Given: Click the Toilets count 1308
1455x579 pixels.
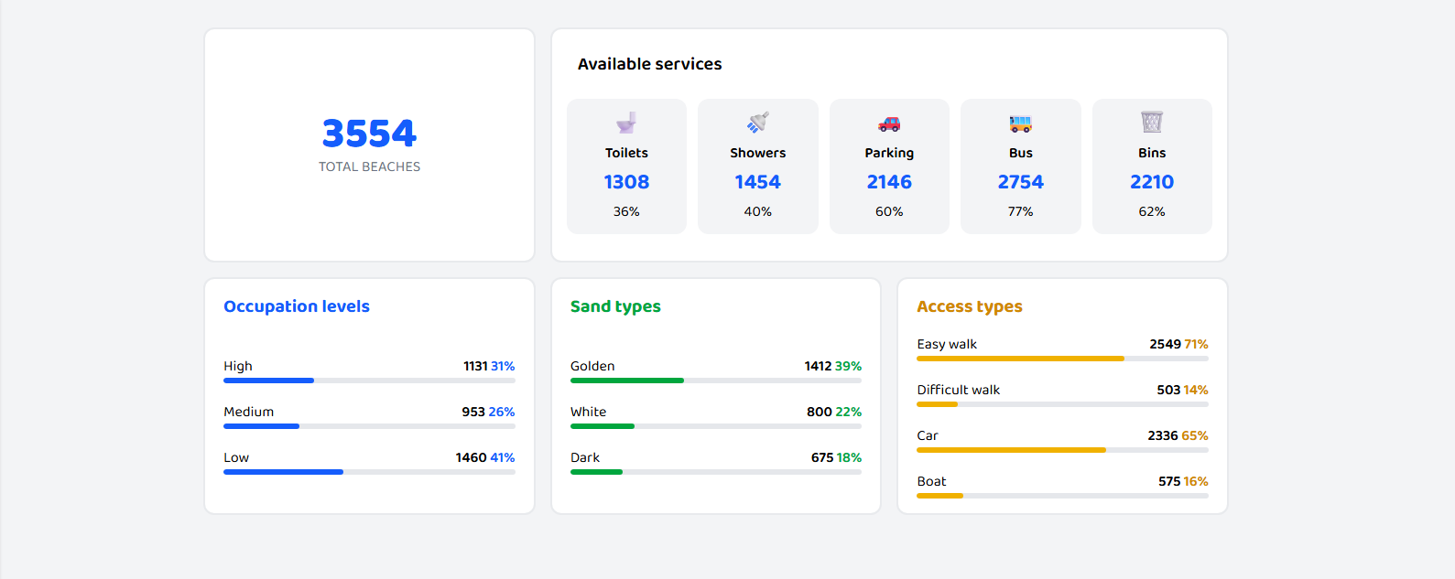Looking at the screenshot, I should pos(626,182).
